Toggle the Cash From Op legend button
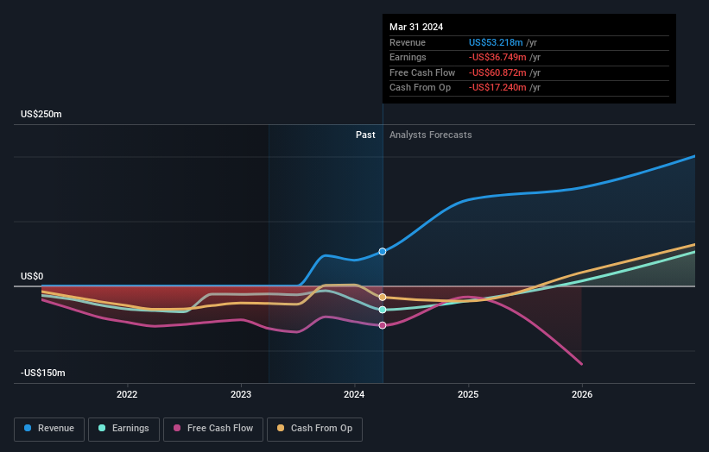 pyautogui.click(x=314, y=429)
